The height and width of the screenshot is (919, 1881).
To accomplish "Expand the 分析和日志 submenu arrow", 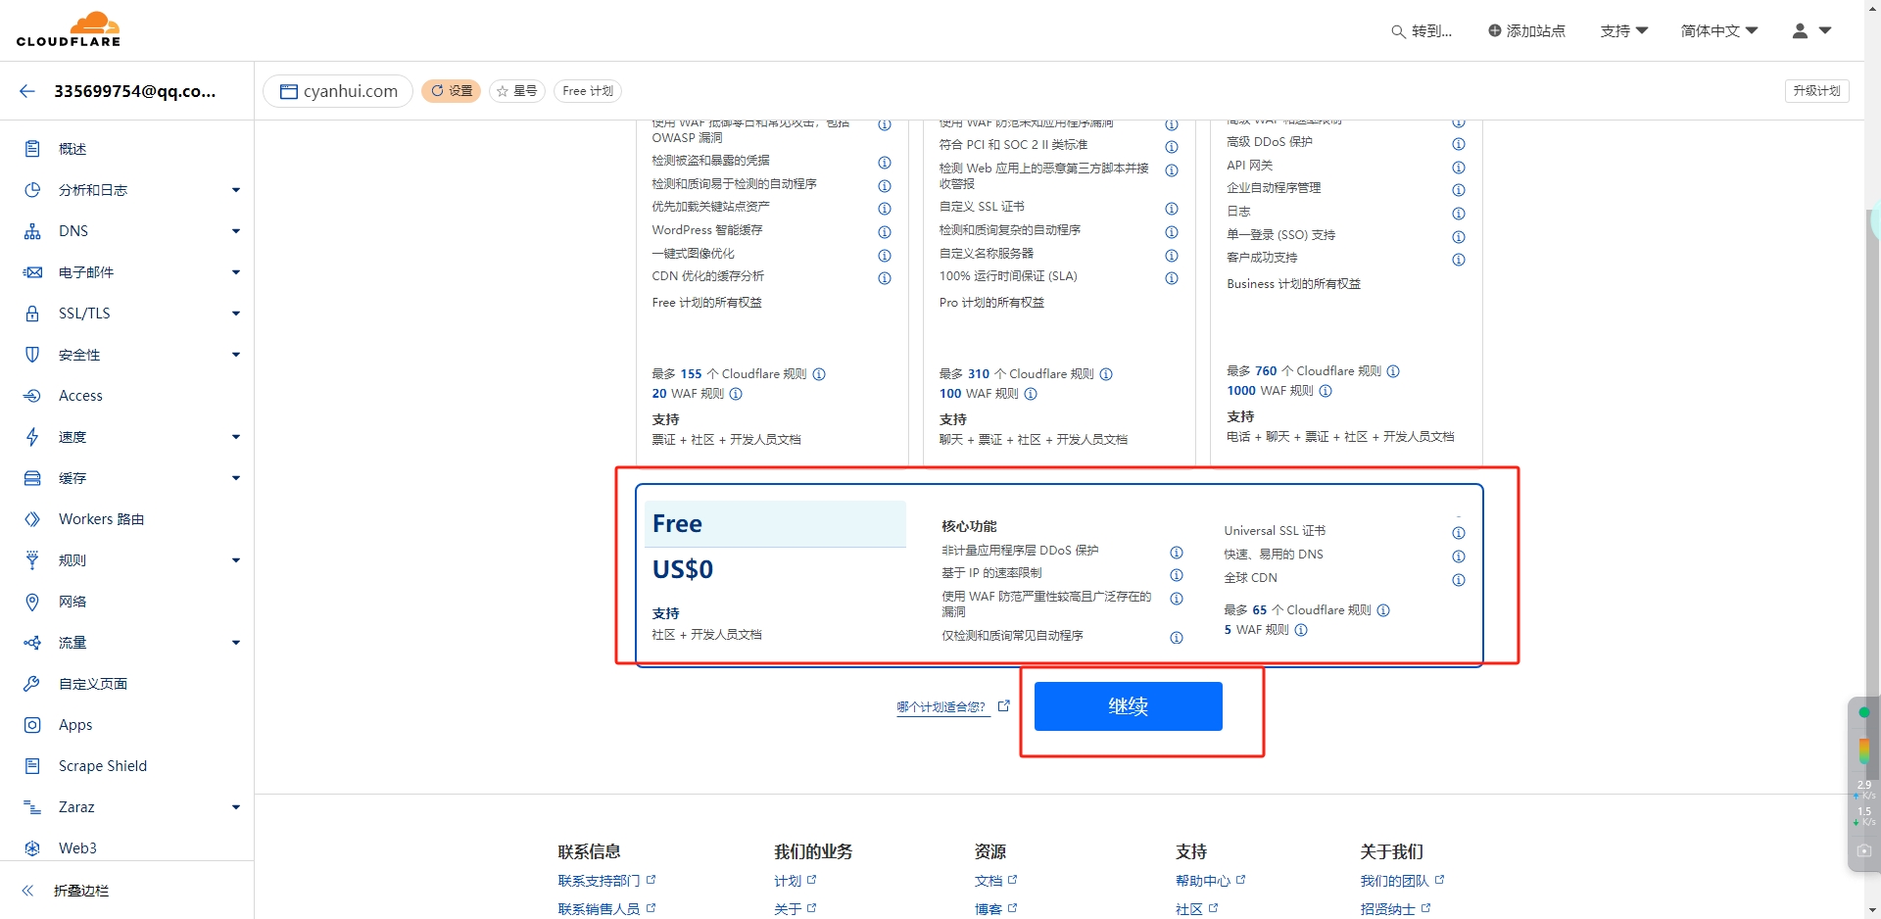I will point(236,190).
